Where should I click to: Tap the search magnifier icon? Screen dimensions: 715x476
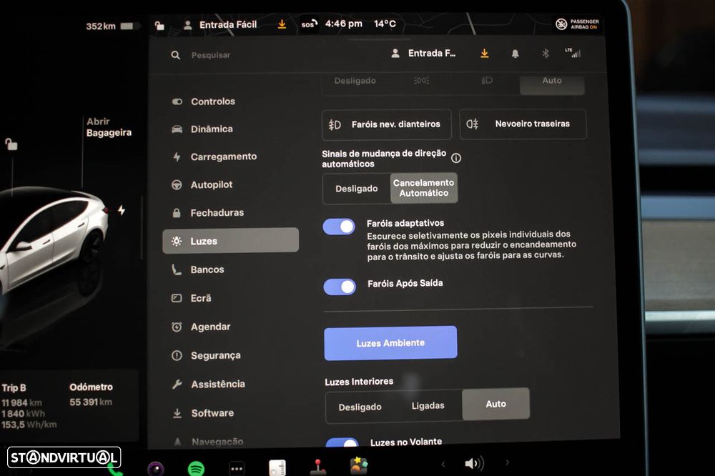(176, 55)
